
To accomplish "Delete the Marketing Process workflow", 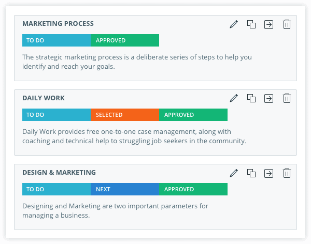I will 287,24.
